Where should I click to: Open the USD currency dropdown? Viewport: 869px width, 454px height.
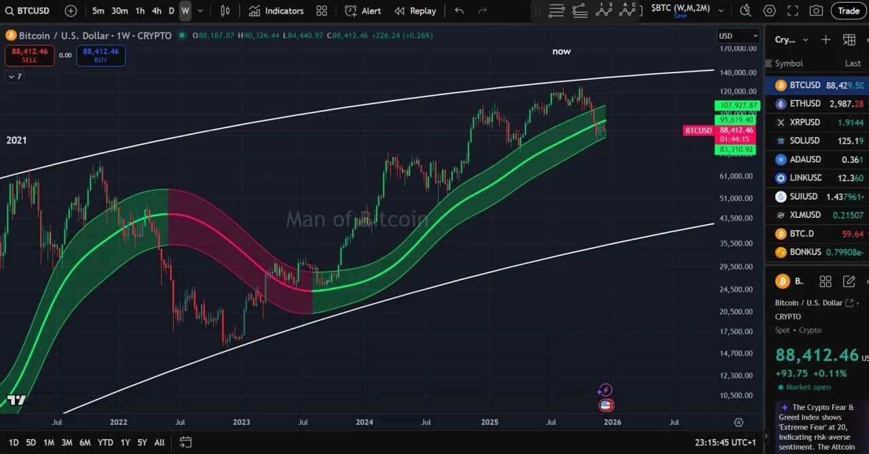(739, 36)
